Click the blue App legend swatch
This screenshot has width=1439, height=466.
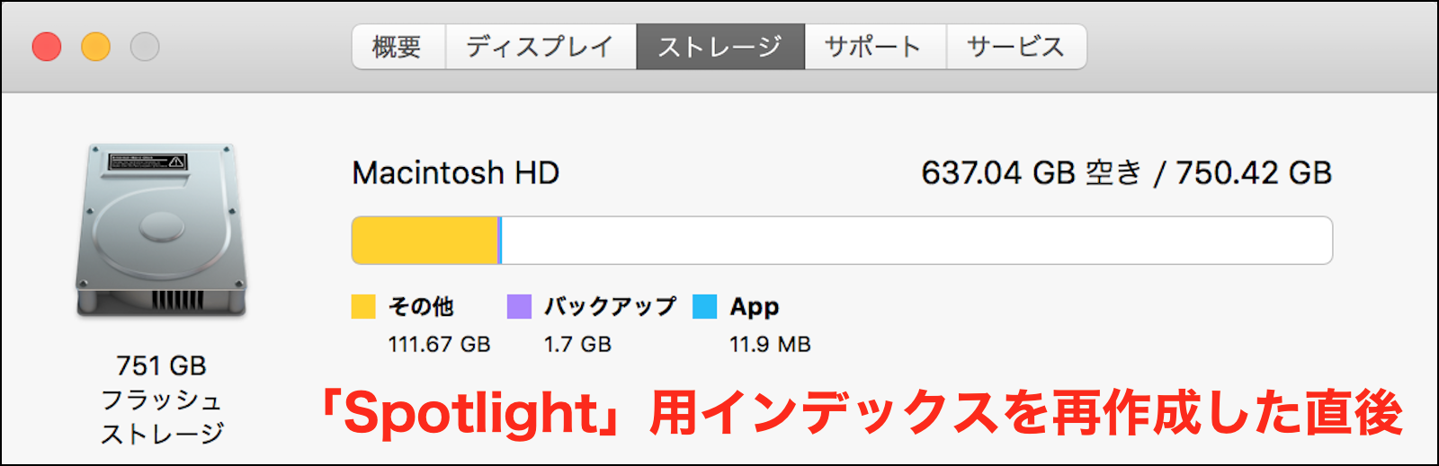[x=705, y=307]
